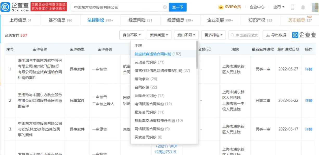Image resolution: width=319 pixels, height=155 pixels.
Task: Open the 更多筛选 dropdown
Action: pyautogui.click(x=214, y=35)
